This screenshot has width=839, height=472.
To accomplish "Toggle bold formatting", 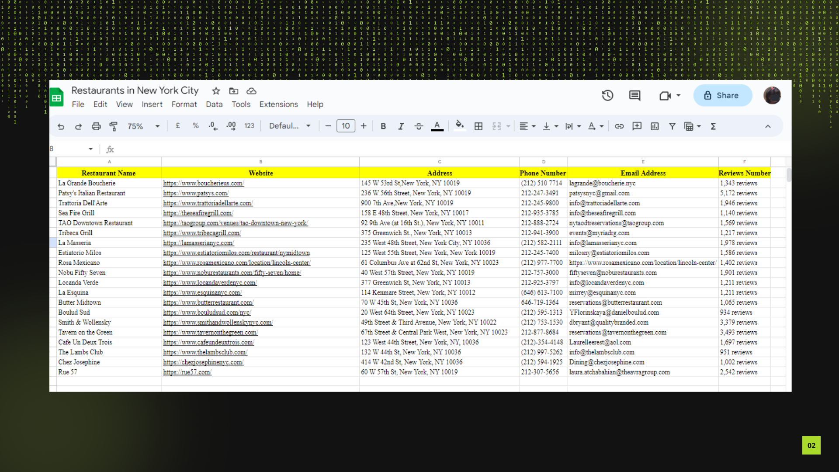I will tap(383, 126).
